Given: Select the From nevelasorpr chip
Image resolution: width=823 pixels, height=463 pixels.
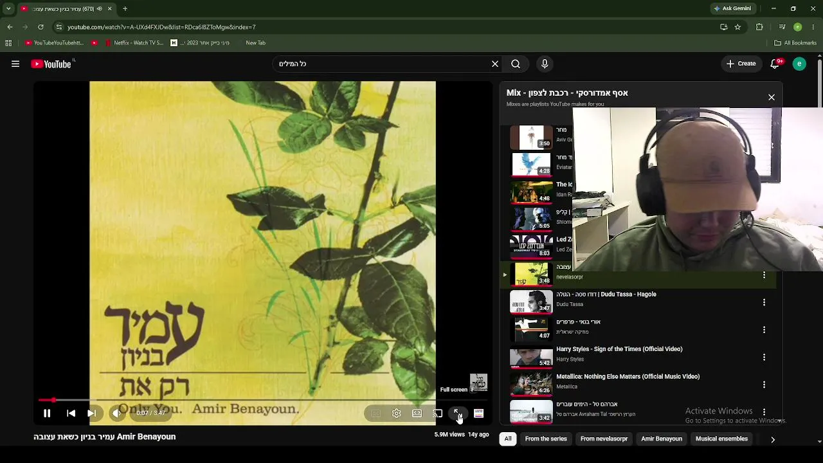Looking at the screenshot, I should (x=604, y=439).
